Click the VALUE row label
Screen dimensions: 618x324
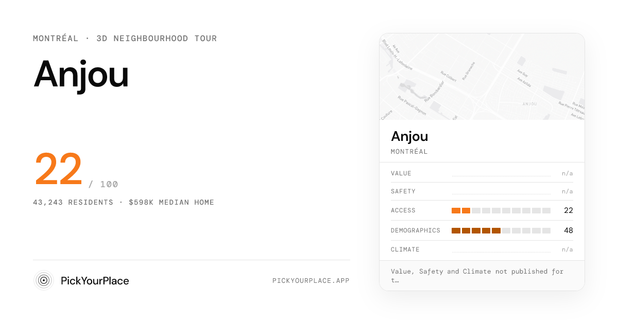[401, 173]
